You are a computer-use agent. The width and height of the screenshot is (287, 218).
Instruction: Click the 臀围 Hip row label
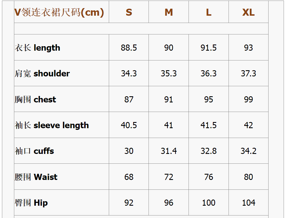tap(31, 203)
